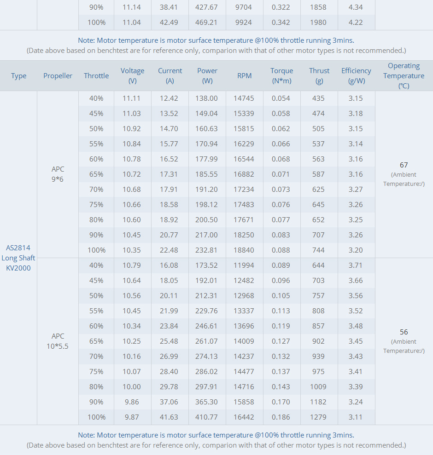The image size is (433, 455).
Task: Click the Thrust (g) column header
Action: click(319, 76)
